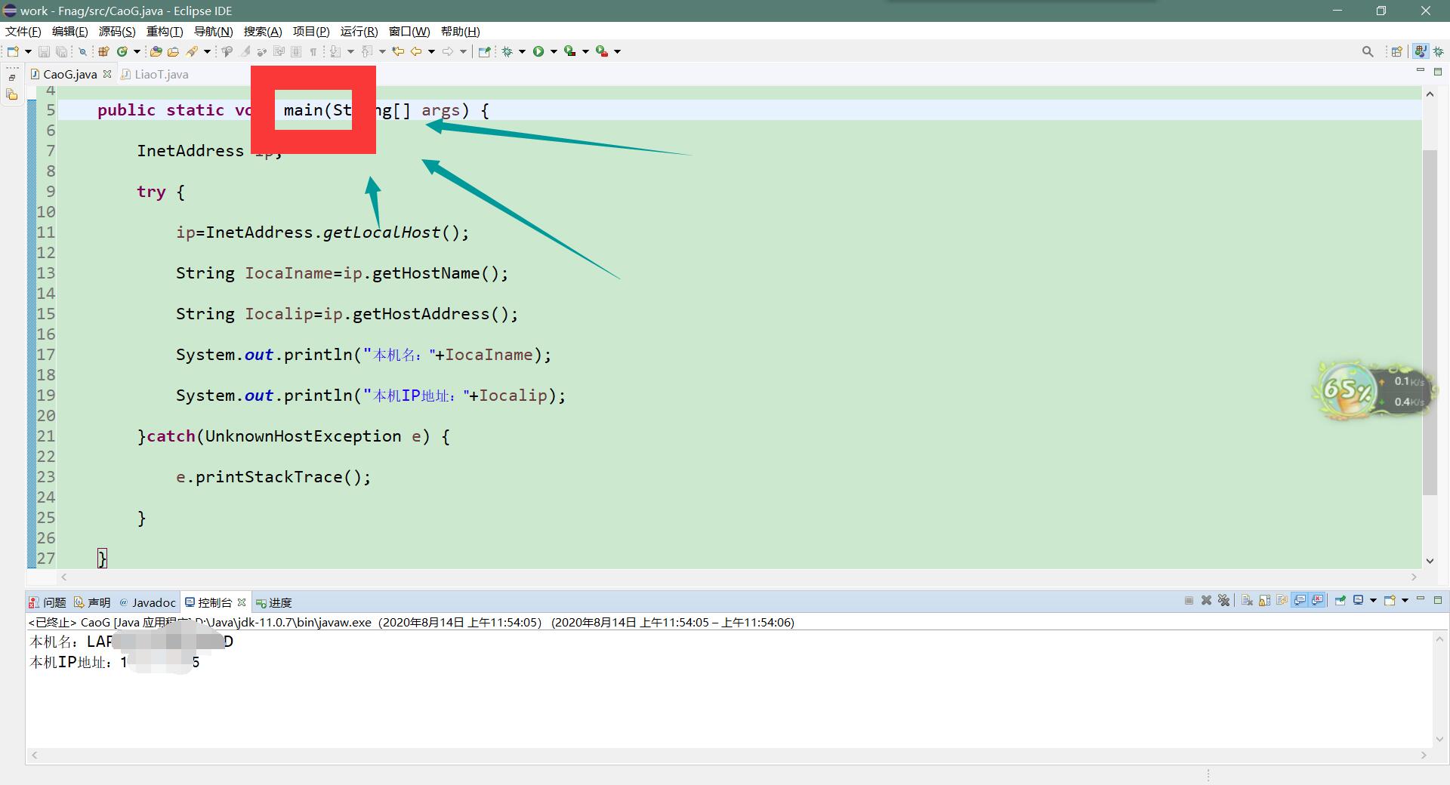Open Coverage dropdown arrow

tap(585, 51)
